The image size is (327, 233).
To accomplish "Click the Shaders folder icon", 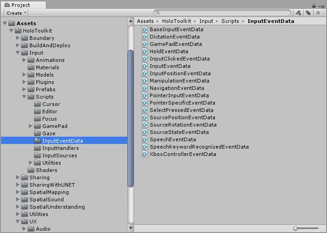I will coord(31,170).
